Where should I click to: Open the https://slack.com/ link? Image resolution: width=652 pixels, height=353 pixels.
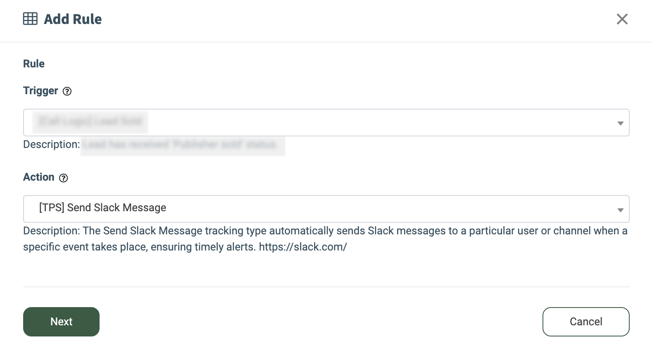click(x=303, y=247)
